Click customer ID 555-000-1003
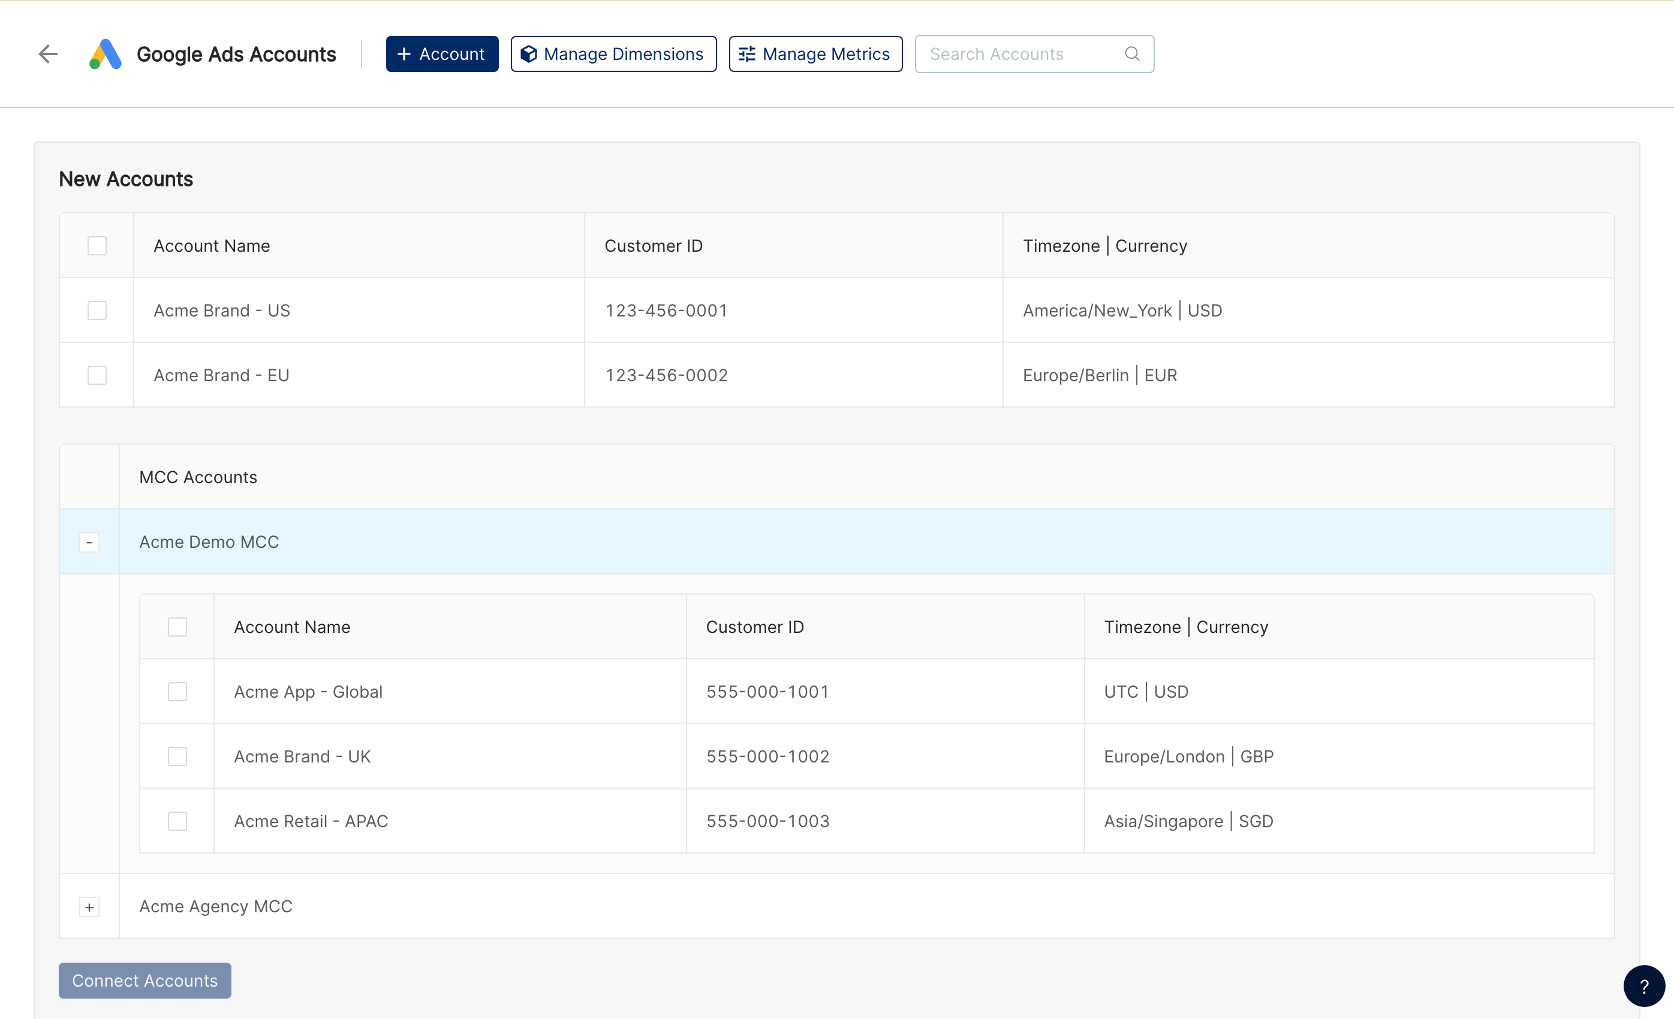Viewport: 1674px width, 1019px height. (x=767, y=821)
